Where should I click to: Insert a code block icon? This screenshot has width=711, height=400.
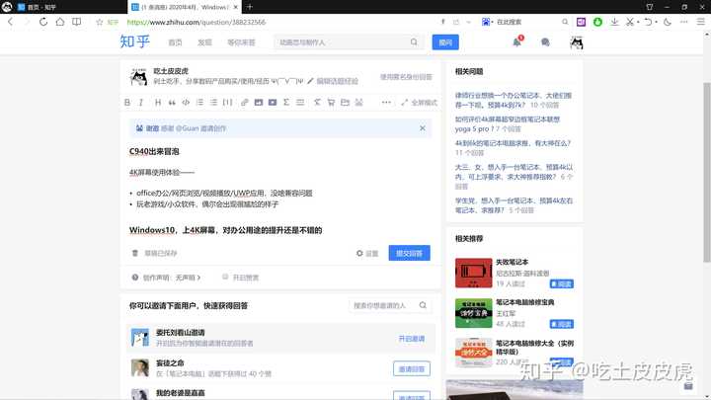[x=186, y=103]
